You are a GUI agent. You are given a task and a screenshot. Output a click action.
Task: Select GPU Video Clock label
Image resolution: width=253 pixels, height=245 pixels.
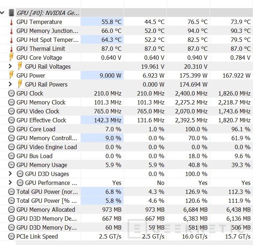pyautogui.click(x=38, y=111)
